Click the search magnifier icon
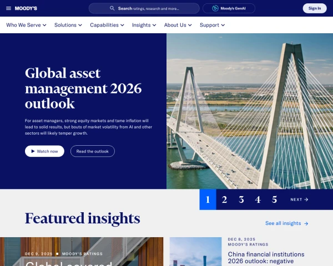This screenshot has width=333, height=266. [x=112, y=8]
